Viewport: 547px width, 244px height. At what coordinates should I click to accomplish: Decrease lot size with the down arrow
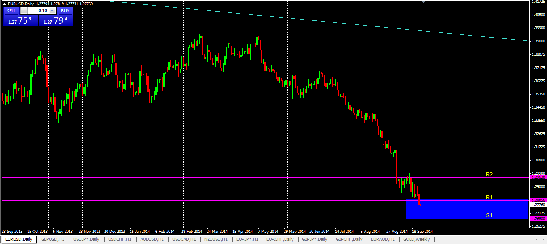pyautogui.click(x=24, y=11)
